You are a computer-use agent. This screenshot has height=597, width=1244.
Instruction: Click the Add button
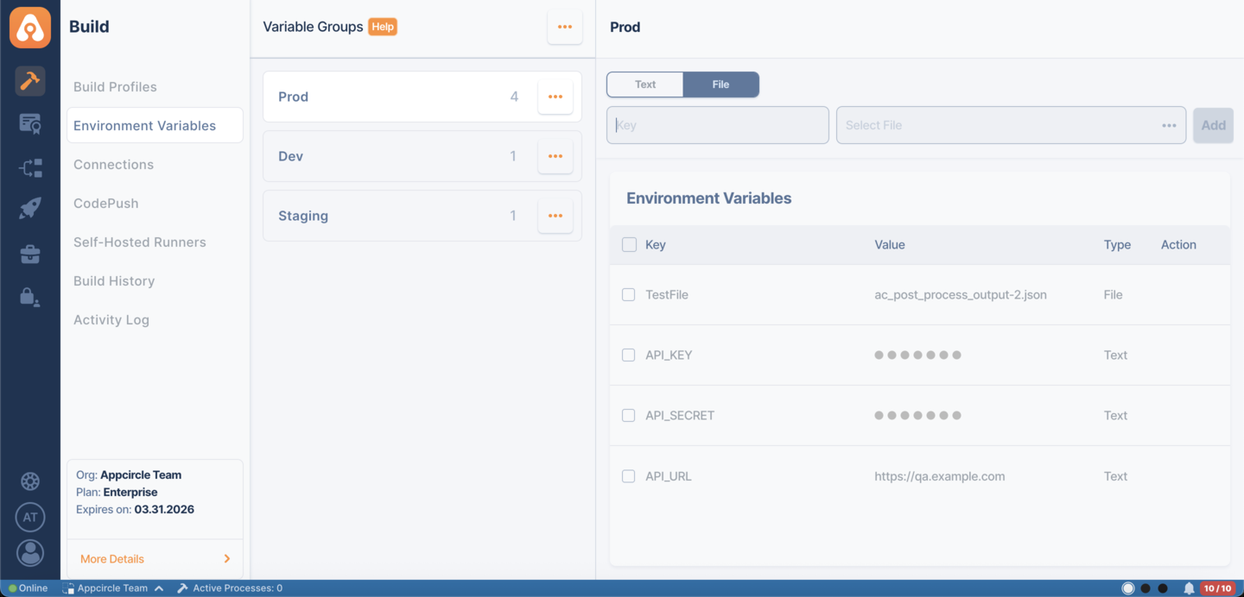[x=1213, y=125]
